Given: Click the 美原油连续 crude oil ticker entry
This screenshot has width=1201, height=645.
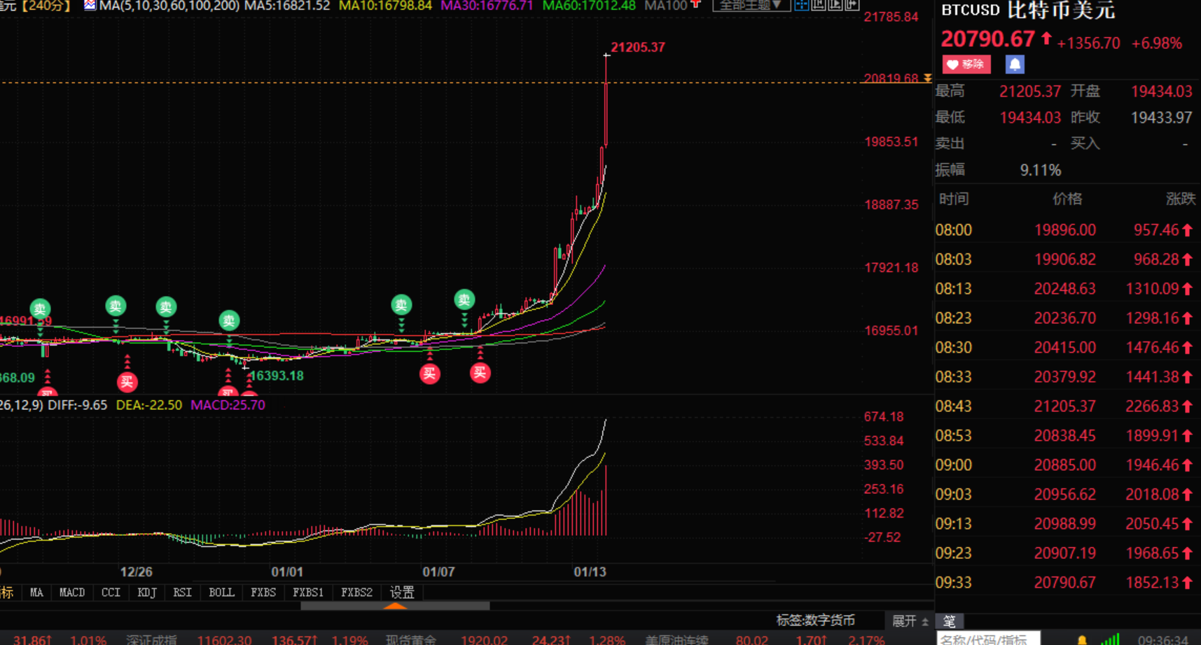Looking at the screenshot, I should pyautogui.click(x=676, y=640).
